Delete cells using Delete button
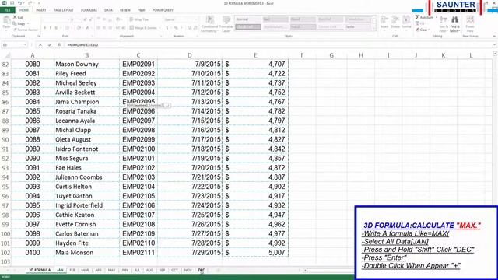 click(395, 23)
